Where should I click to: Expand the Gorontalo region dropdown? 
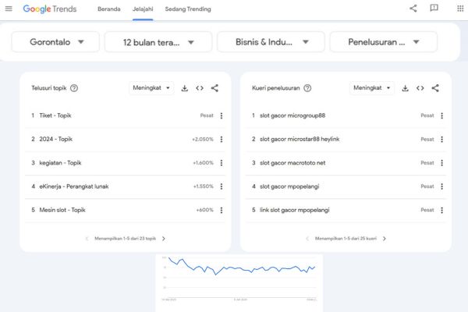pos(55,42)
